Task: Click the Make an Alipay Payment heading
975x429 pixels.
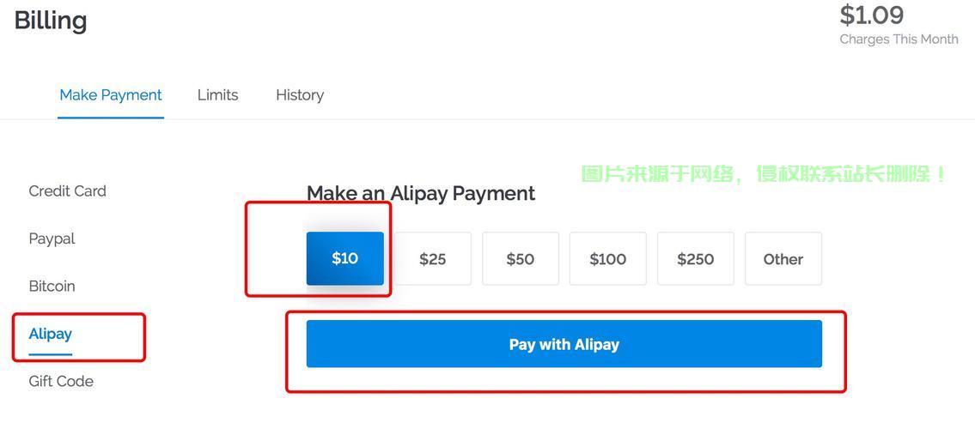Action: 421,194
